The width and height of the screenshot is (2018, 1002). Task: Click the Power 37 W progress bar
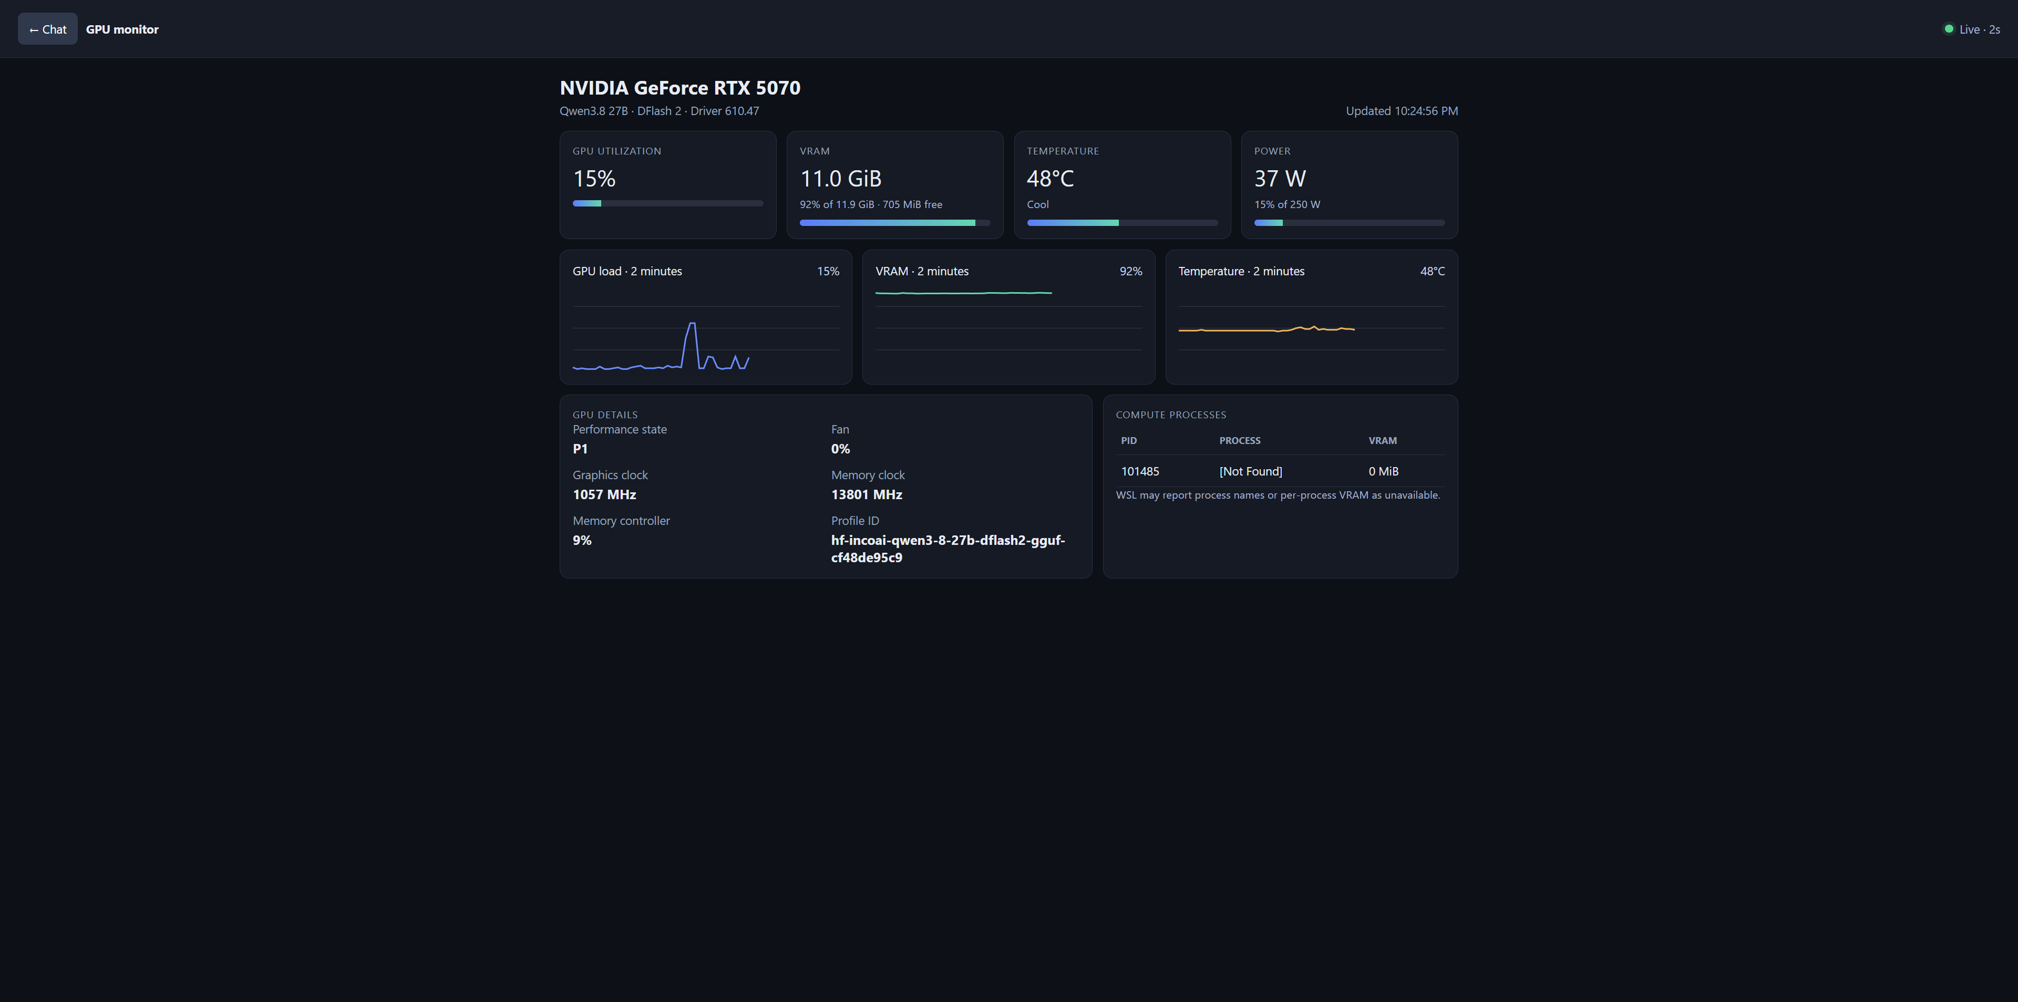point(1349,222)
